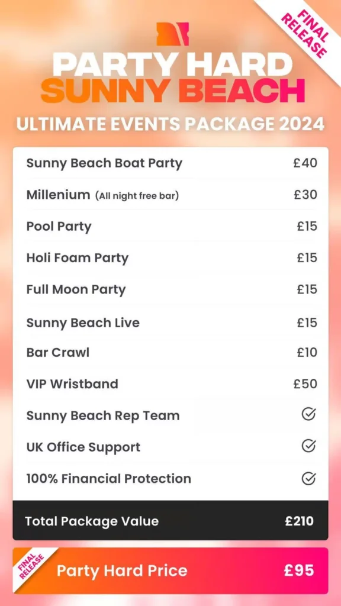Viewport: 341px width, 606px height.
Task: Click the Party Hard Sunny Beach title
Action: coord(172,77)
